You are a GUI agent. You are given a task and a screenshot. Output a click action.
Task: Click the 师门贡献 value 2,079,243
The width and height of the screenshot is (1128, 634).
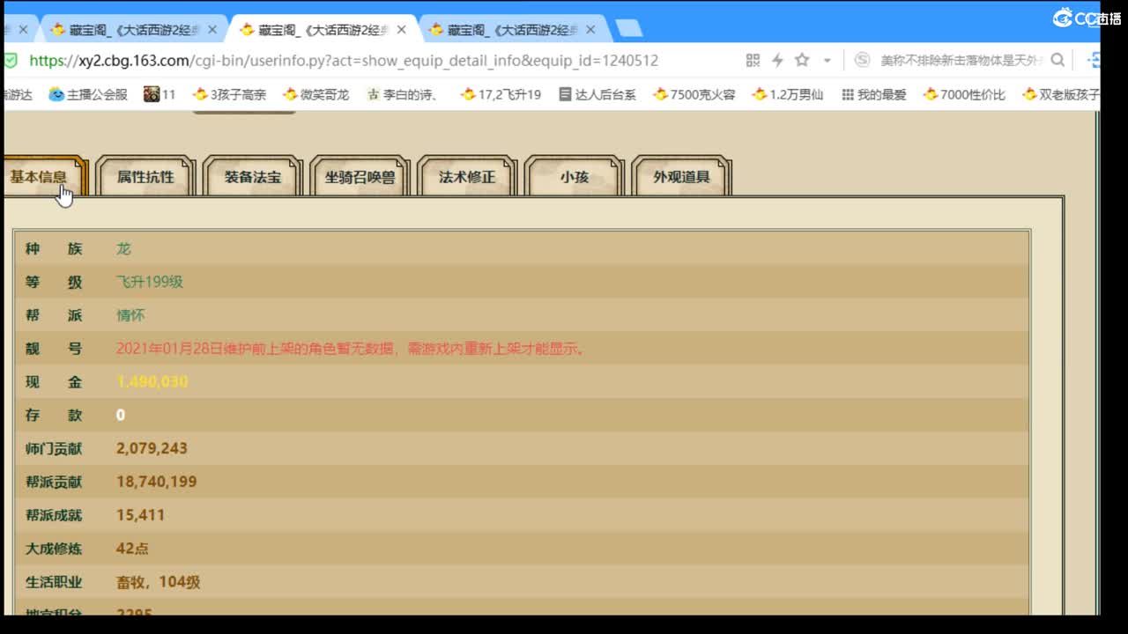click(152, 449)
